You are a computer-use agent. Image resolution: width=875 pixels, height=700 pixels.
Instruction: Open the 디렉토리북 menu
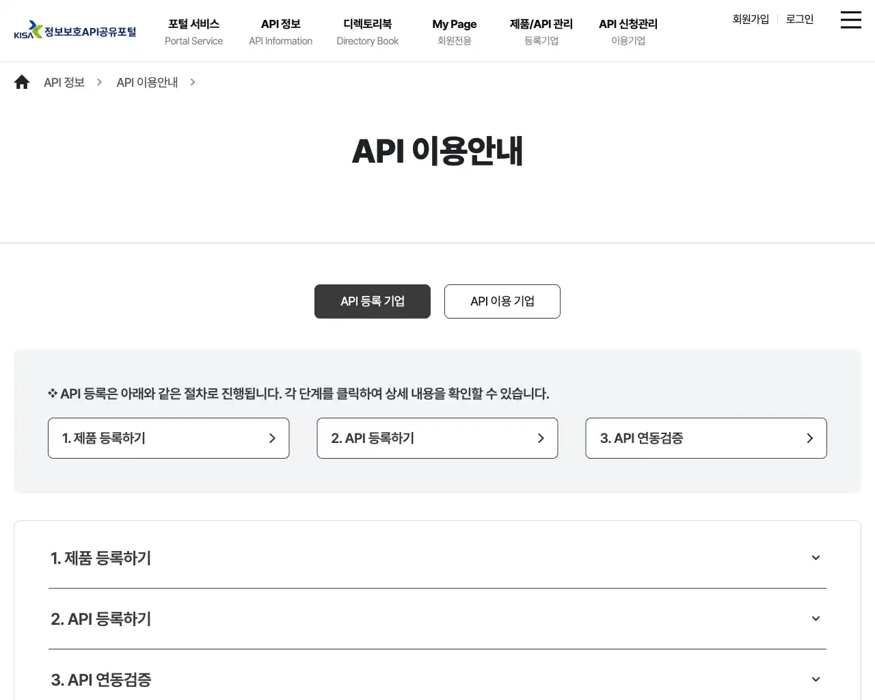tap(367, 31)
